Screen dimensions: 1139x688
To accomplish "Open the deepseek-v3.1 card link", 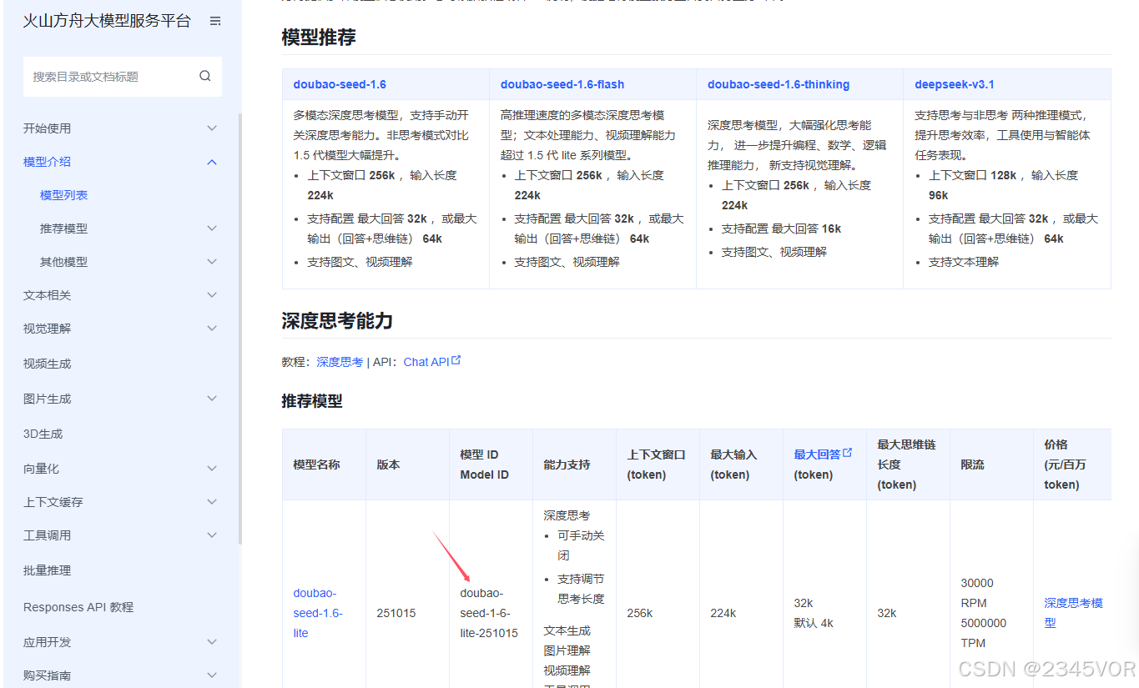I will (955, 84).
